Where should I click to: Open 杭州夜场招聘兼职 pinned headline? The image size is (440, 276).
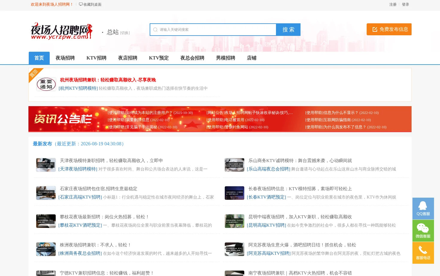[108, 80]
